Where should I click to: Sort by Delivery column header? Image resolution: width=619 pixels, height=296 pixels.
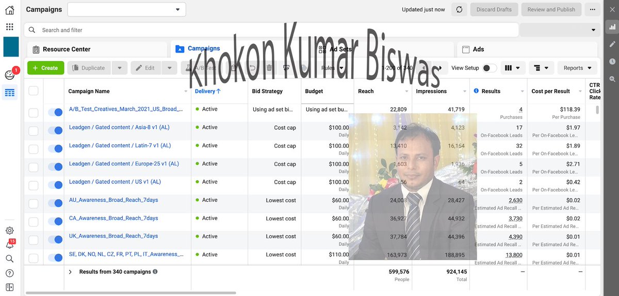pyautogui.click(x=208, y=91)
